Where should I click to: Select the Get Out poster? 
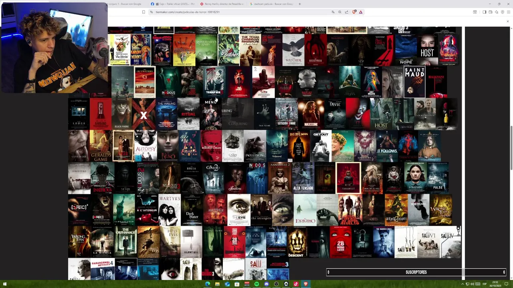click(x=321, y=146)
